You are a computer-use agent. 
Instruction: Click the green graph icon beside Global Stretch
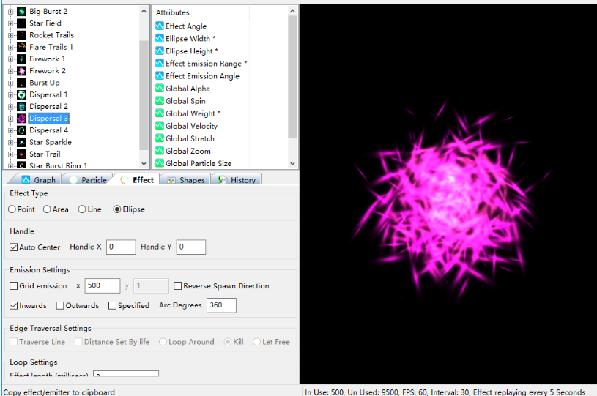pos(160,138)
